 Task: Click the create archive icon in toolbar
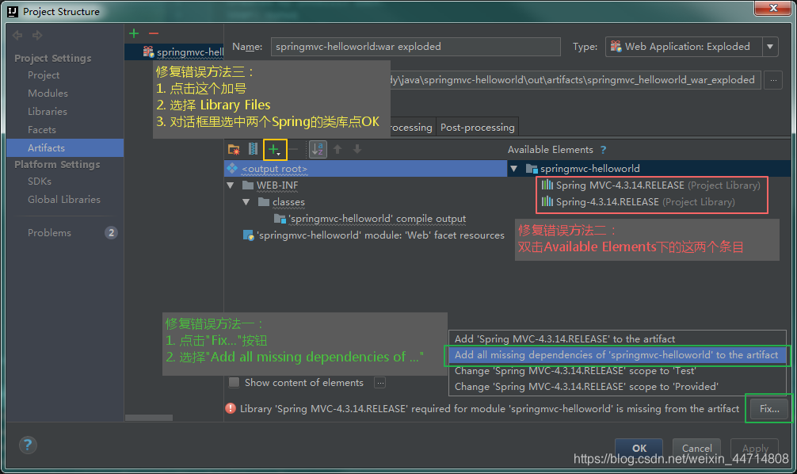coord(254,149)
